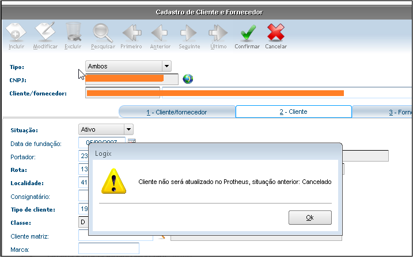Viewport: 413px width, 257px height.
Task: Click the Logix dialog title
Action: pyautogui.click(x=103, y=154)
